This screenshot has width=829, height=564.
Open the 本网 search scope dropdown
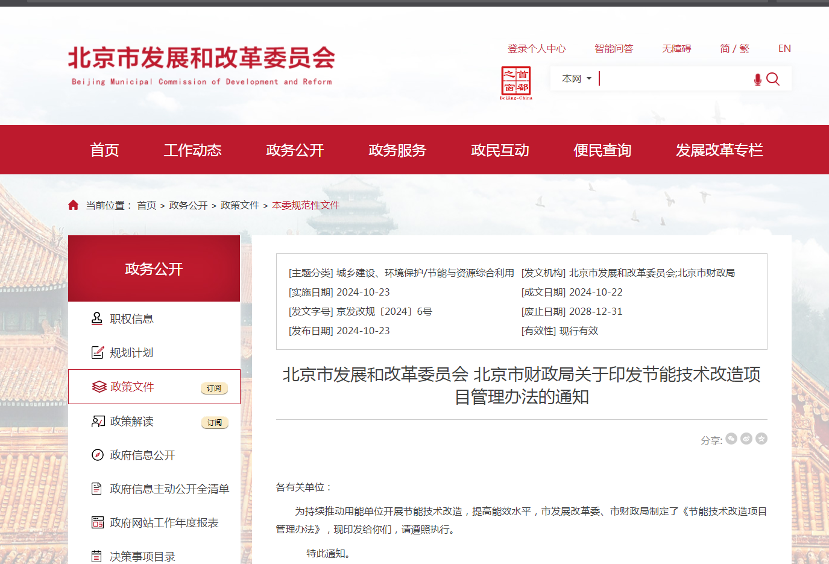(576, 78)
